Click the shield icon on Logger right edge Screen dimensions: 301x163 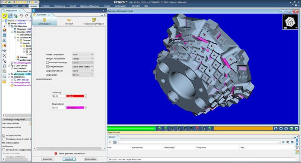(x=297, y=145)
